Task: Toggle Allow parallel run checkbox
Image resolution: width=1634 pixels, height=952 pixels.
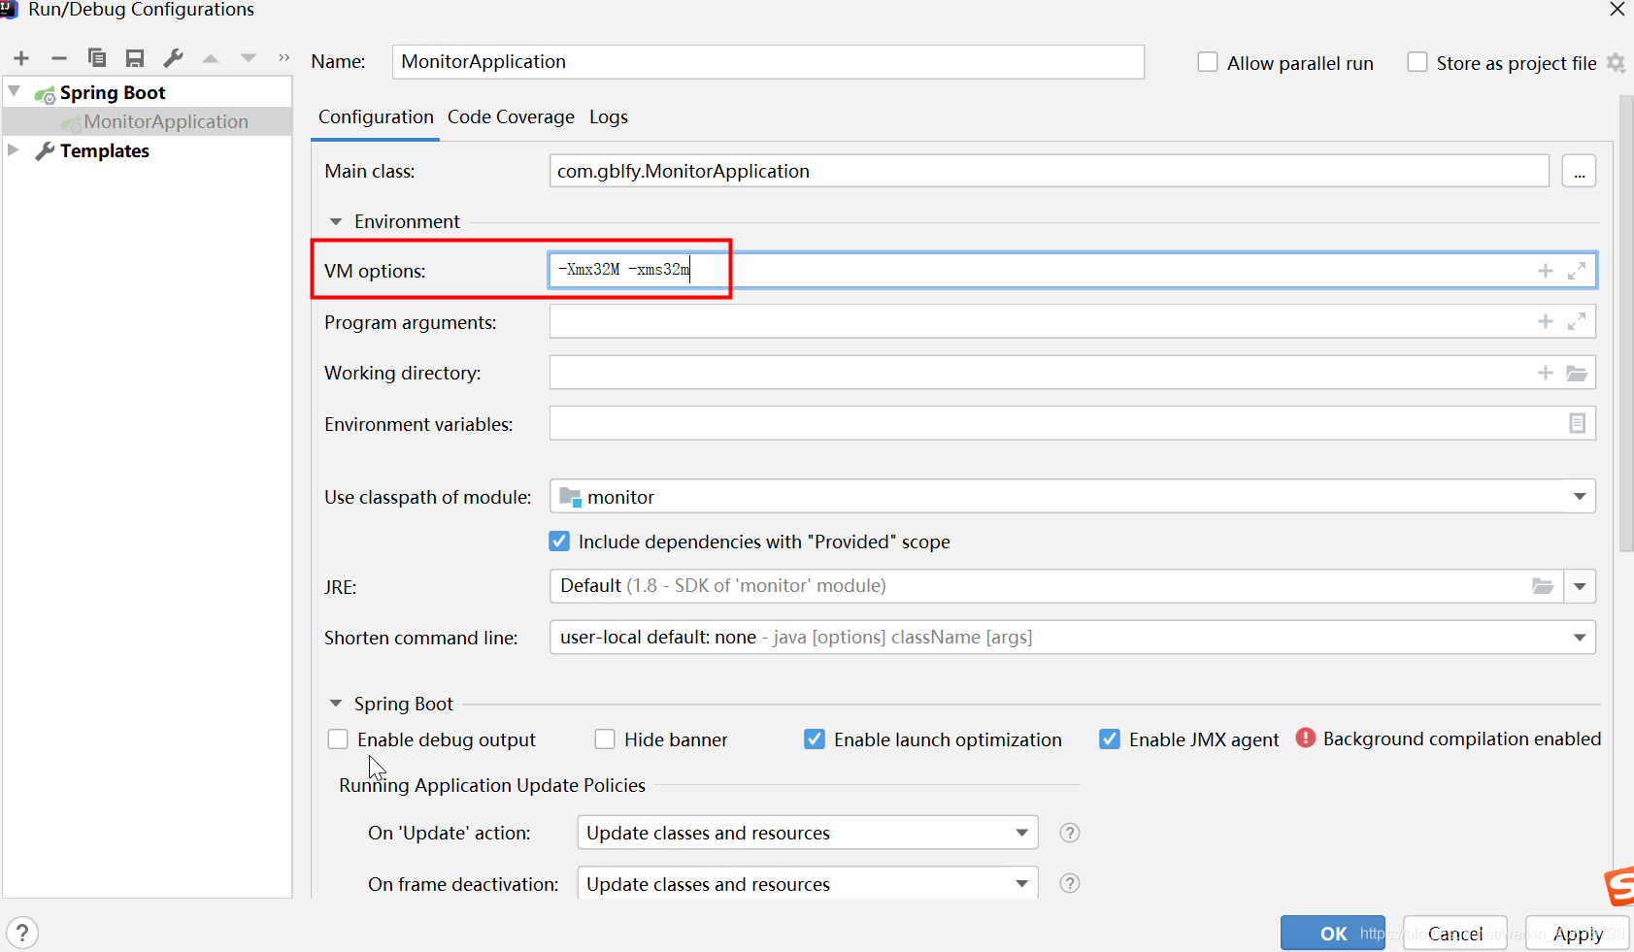Action: tap(1208, 62)
